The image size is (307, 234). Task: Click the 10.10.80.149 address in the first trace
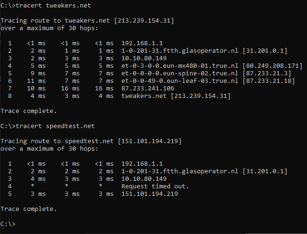[144, 58]
